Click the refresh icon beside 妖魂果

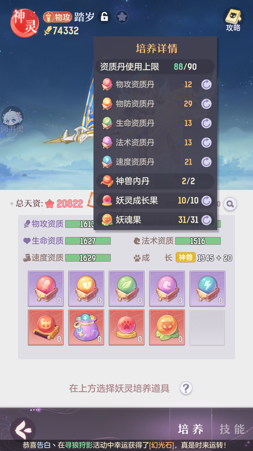(206, 220)
